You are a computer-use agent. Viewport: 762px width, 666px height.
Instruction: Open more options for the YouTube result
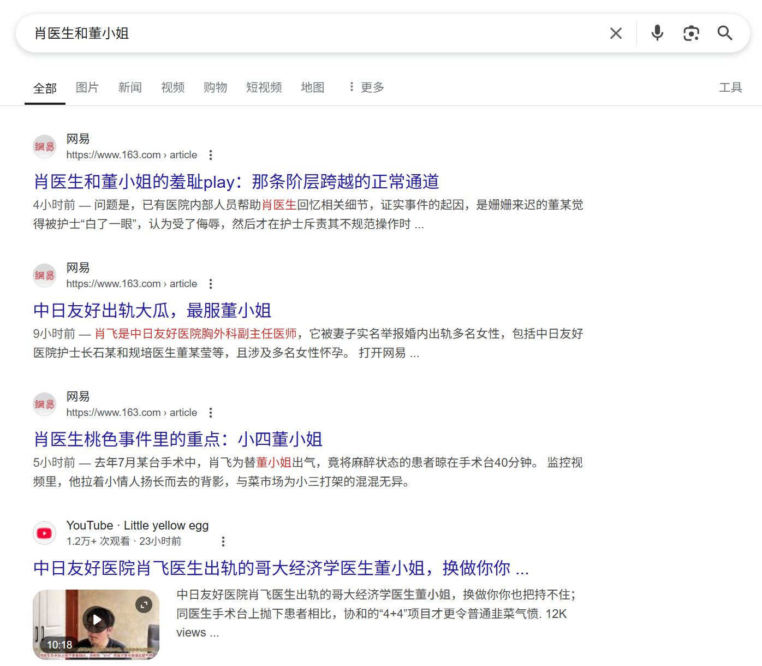tap(223, 542)
